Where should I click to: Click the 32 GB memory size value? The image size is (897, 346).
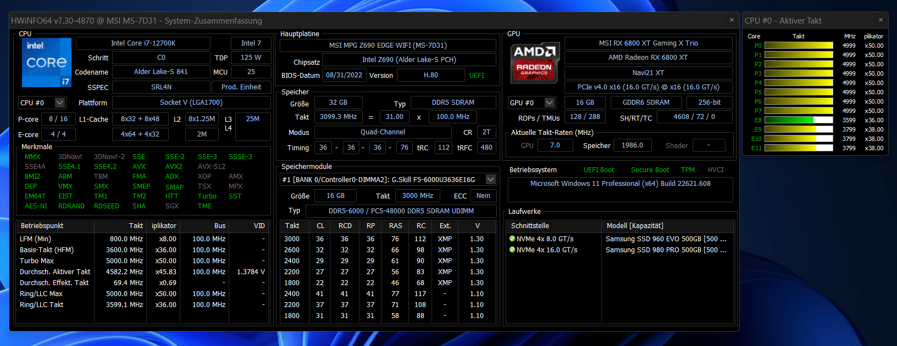point(338,103)
